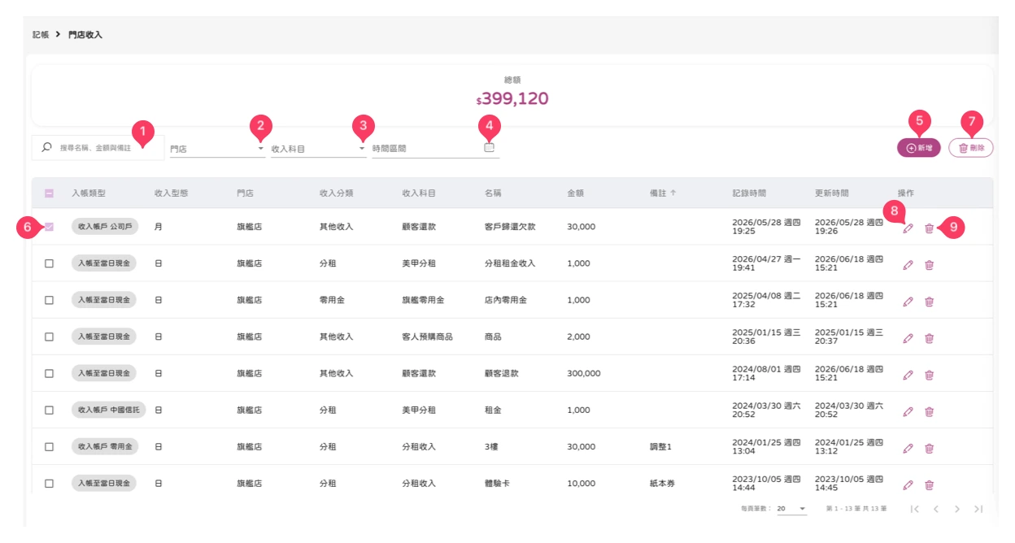1015x543 pixels.
Task: Sort by the 記錄時間 column header
Action: click(749, 193)
